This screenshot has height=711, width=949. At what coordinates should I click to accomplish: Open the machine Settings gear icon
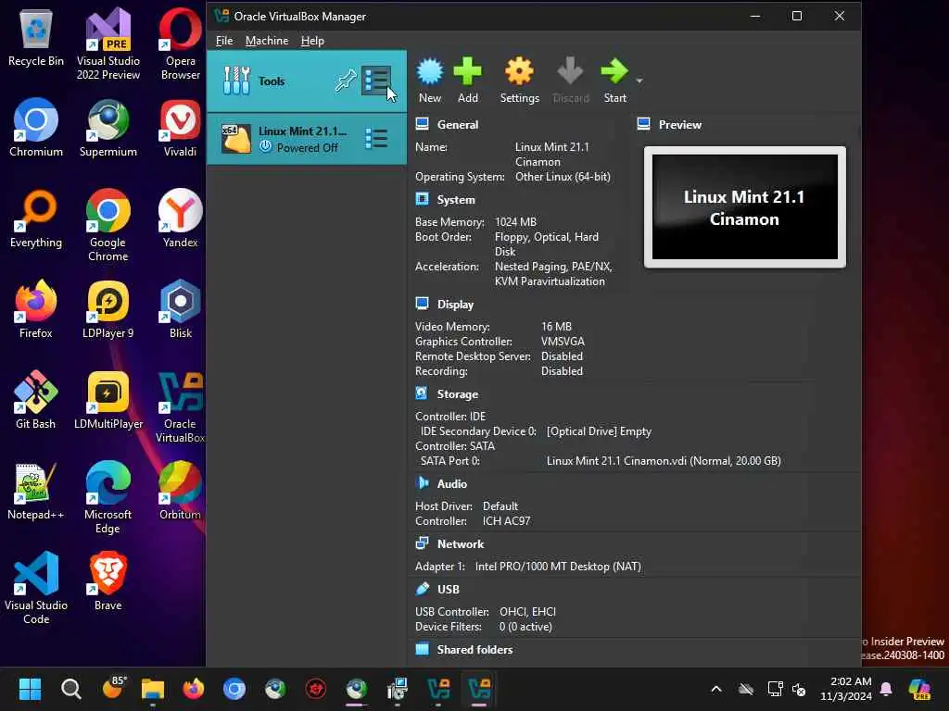(x=519, y=71)
